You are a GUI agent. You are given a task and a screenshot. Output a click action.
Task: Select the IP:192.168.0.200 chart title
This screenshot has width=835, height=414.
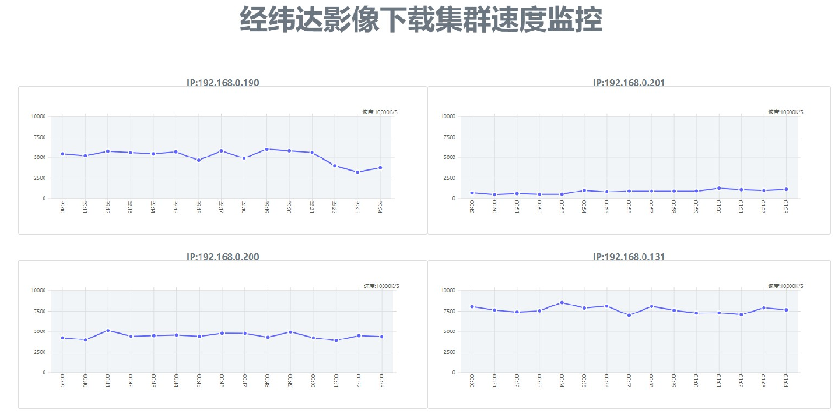click(223, 257)
